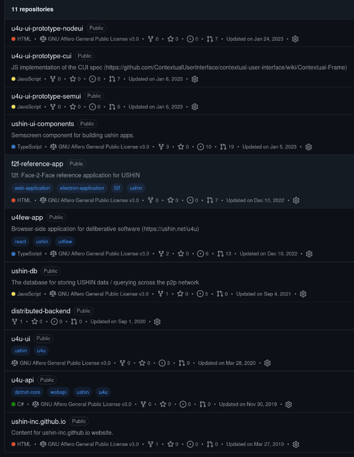Click the fork icon for ushin-ui-components
Screen dimensions: 354x457
click(161, 147)
